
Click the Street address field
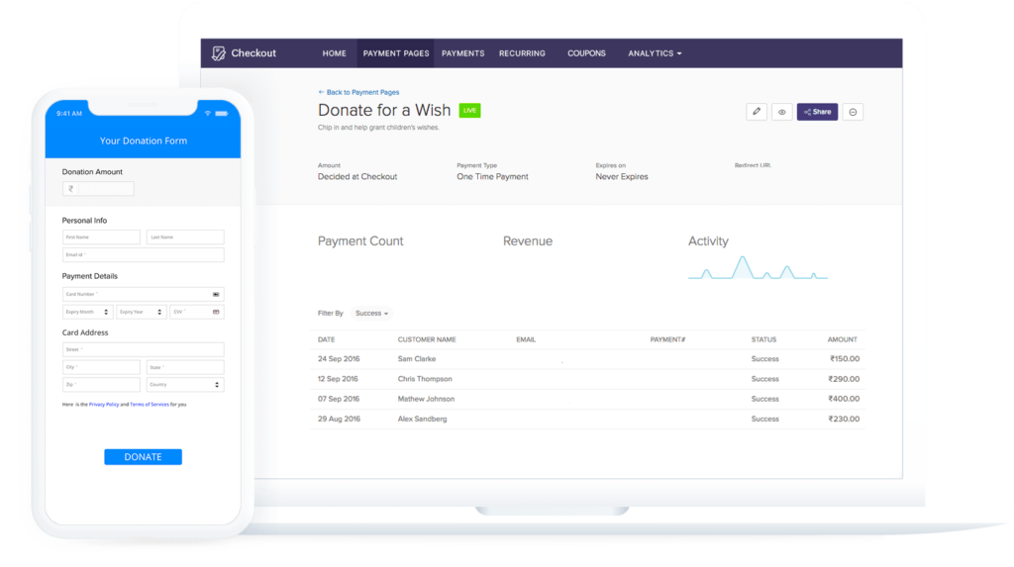point(143,349)
